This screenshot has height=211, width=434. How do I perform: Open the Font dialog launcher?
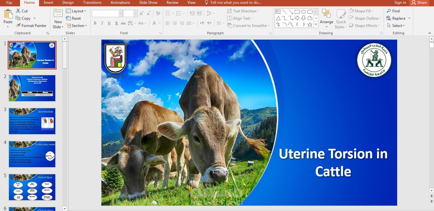pos(160,33)
